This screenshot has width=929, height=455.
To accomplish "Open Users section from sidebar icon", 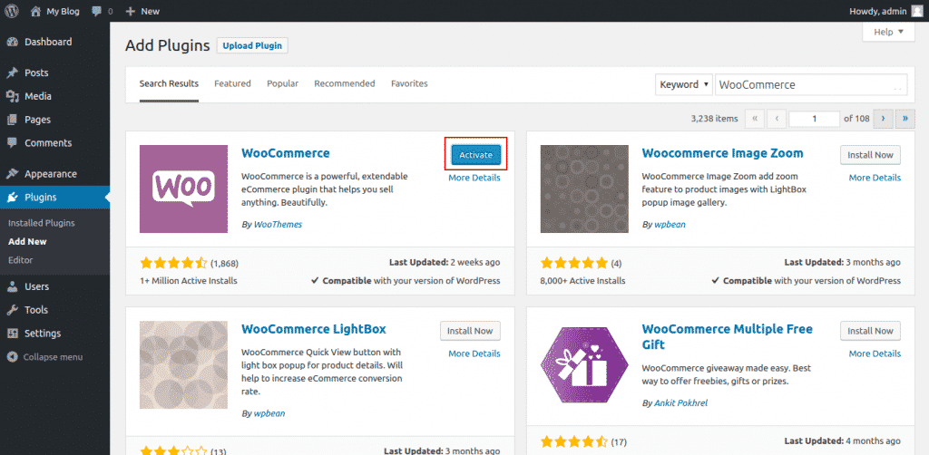I will pos(12,286).
